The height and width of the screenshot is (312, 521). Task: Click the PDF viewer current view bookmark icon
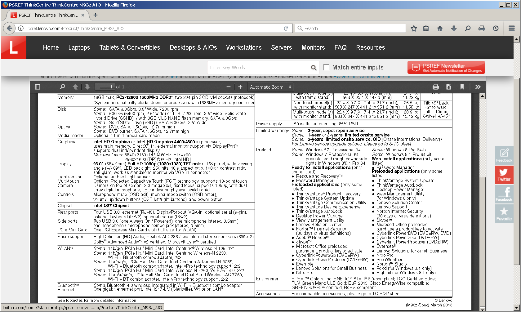point(462,87)
